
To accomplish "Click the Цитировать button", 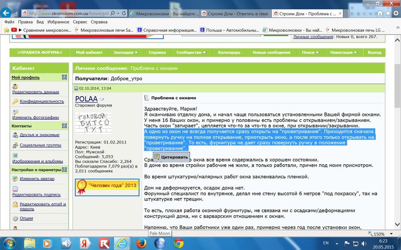I will (x=171, y=157).
